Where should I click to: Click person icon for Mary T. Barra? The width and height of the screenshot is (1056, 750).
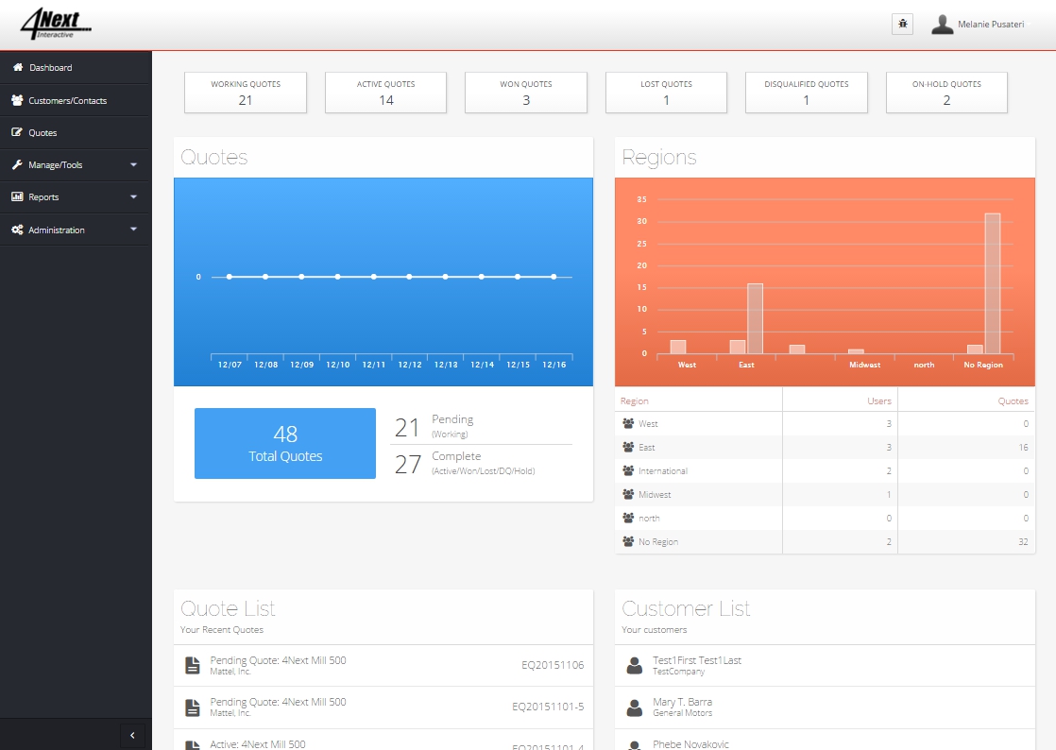635,707
